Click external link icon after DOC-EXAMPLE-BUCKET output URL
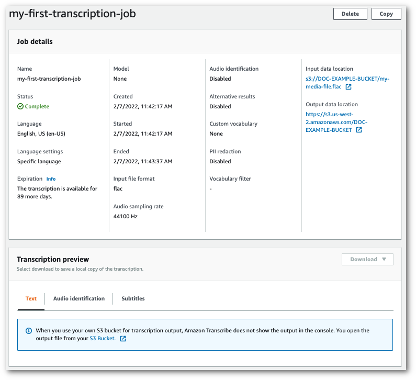This screenshot has width=416, height=380. [x=359, y=130]
